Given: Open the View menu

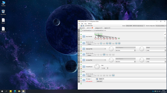Looking at the screenshot, I should (x=85, y=24).
